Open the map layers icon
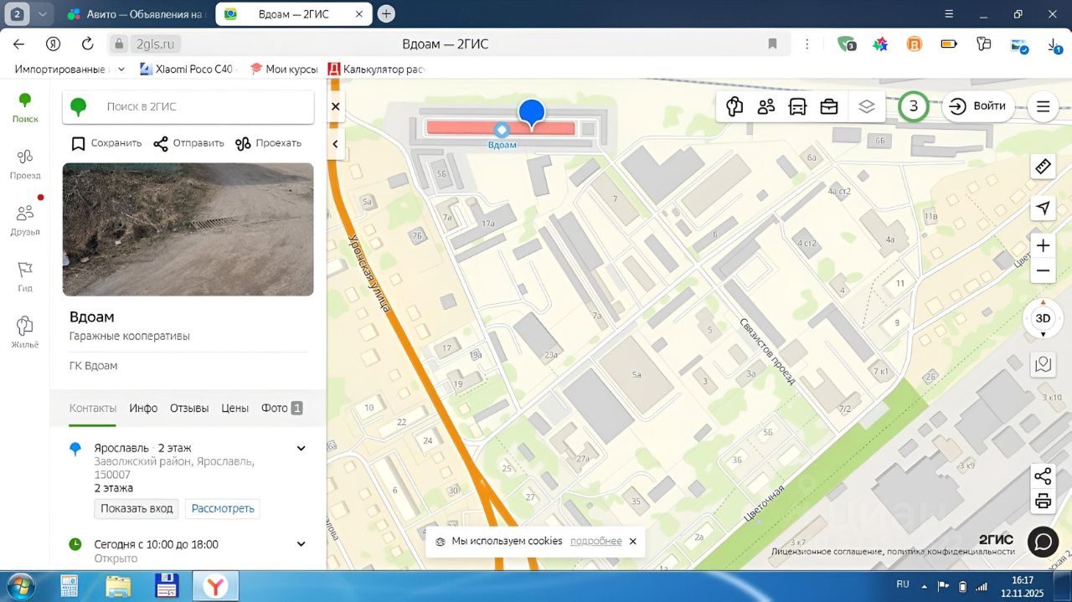This screenshot has height=602, width=1072. [x=867, y=106]
